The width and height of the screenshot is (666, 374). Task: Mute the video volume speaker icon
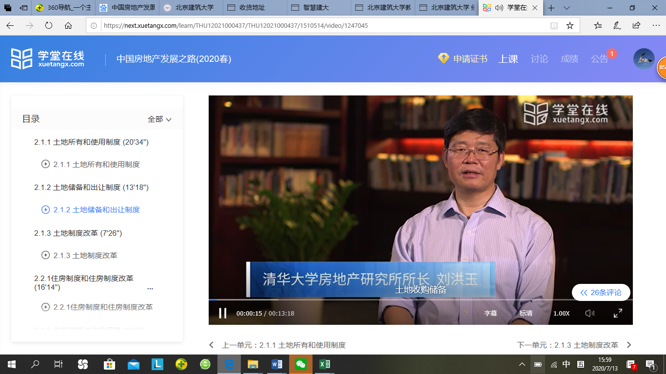(589, 313)
